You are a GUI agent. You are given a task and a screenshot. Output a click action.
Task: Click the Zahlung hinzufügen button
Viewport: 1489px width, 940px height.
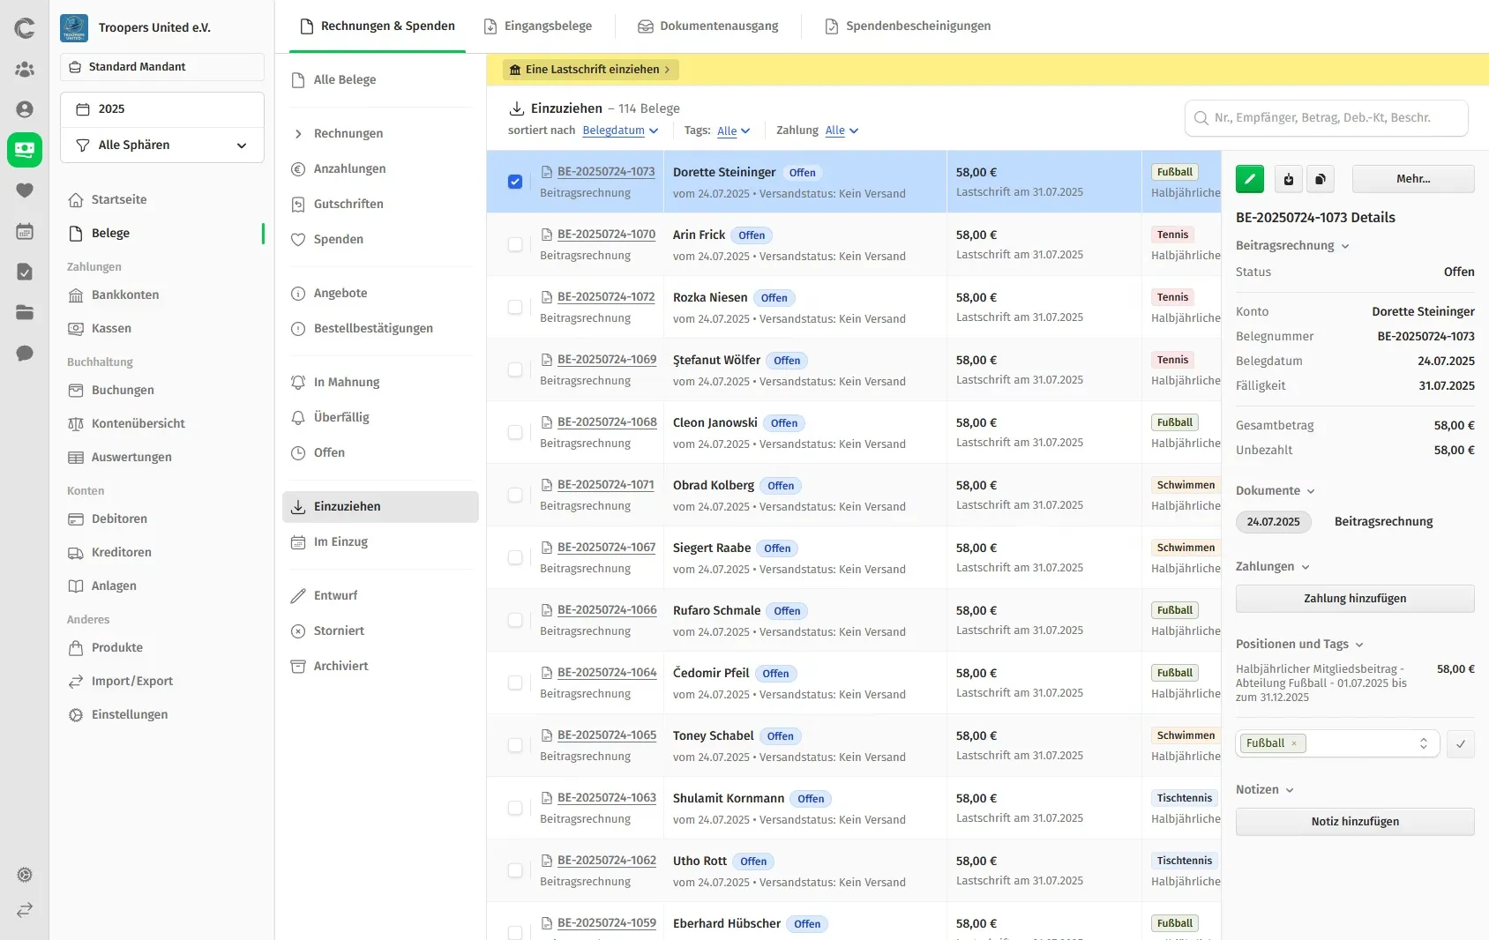pos(1354,599)
